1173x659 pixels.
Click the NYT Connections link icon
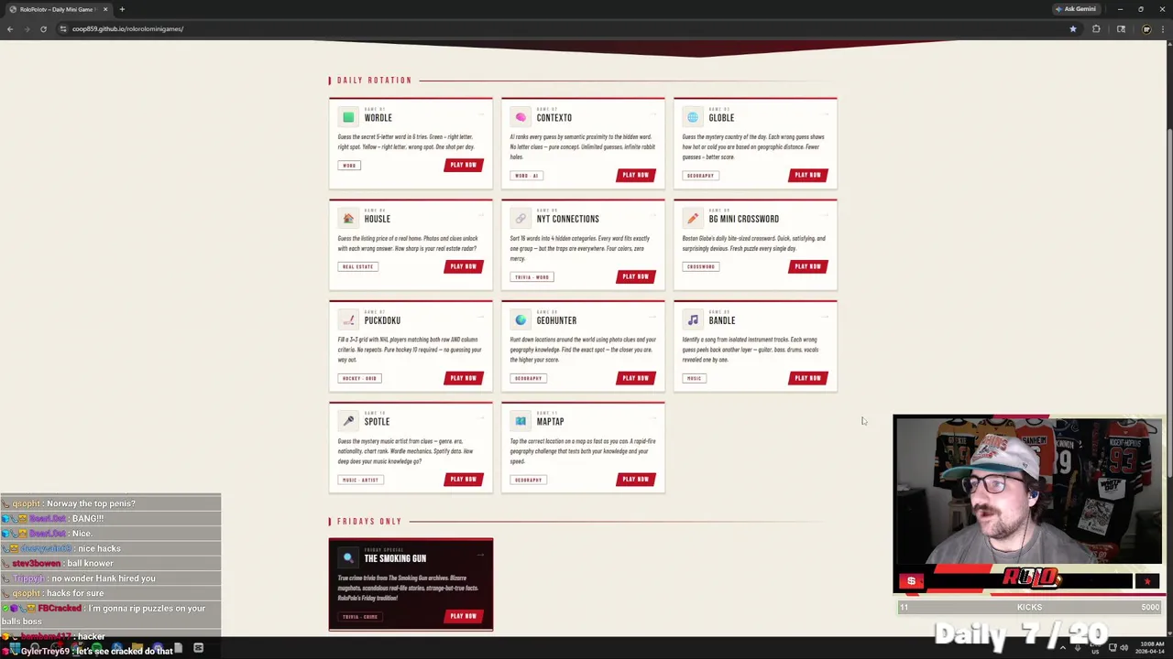pos(521,219)
